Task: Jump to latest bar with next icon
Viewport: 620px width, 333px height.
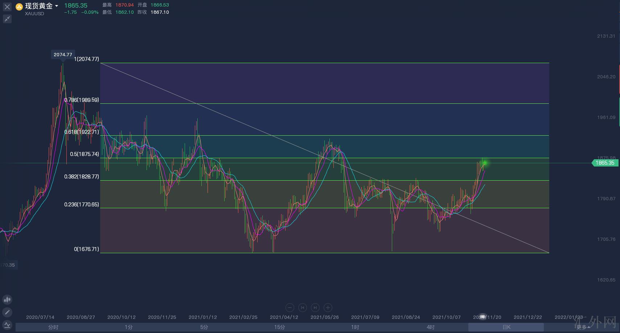Action: (315, 308)
